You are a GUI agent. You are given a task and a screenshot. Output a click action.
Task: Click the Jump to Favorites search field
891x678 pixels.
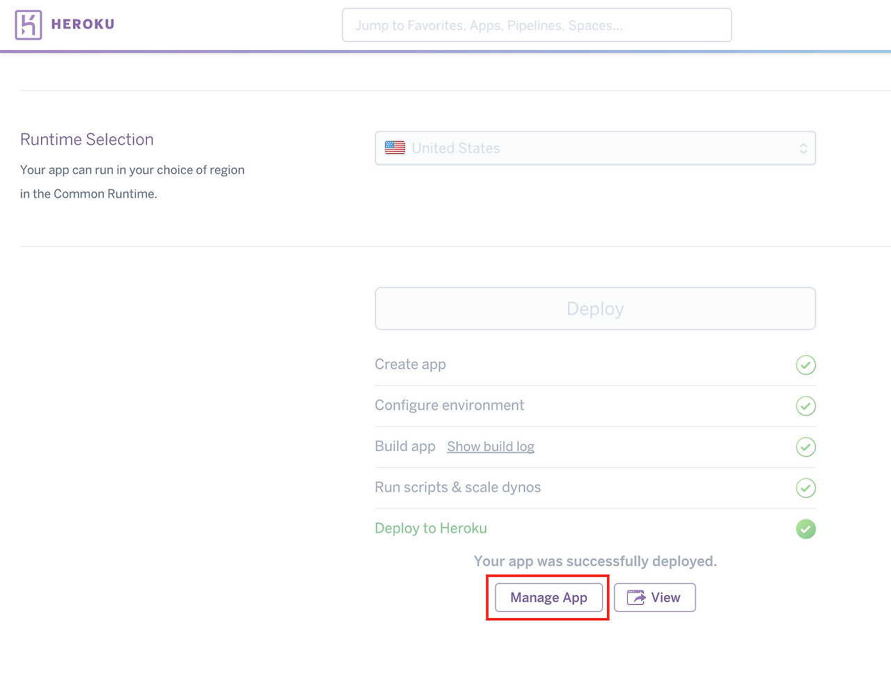click(536, 24)
